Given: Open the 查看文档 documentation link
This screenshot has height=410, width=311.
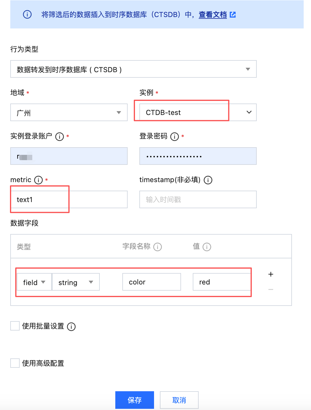Looking at the screenshot, I should point(213,15).
